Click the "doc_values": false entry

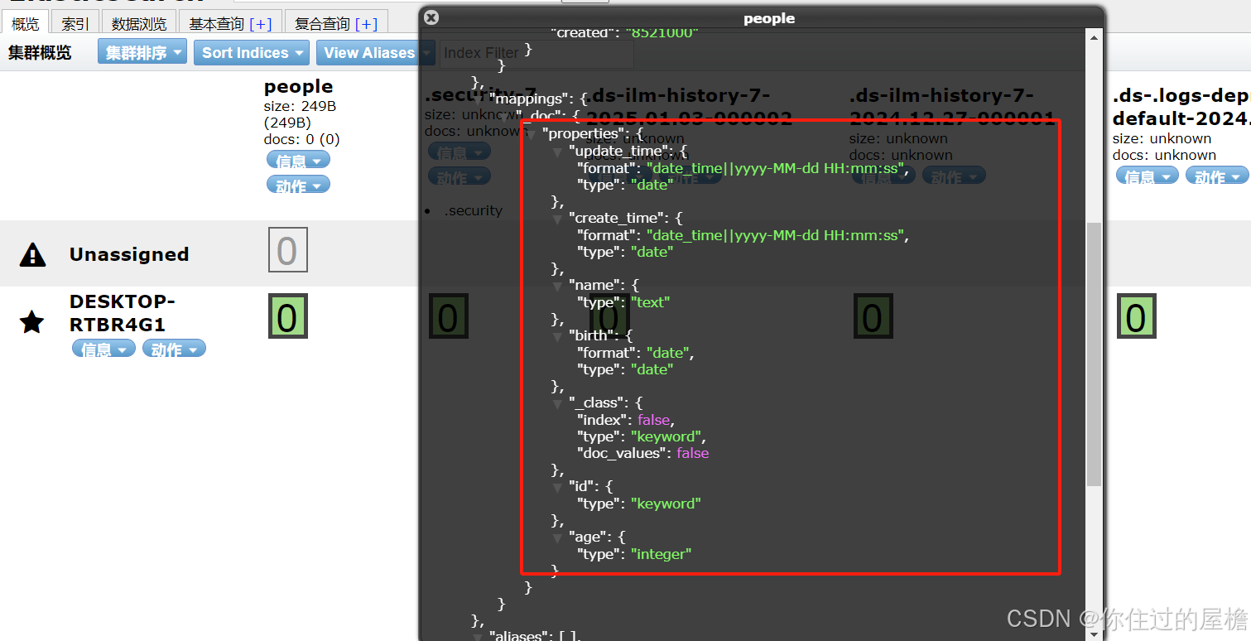642,453
